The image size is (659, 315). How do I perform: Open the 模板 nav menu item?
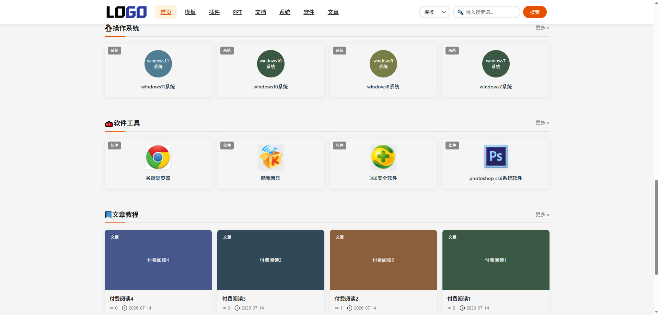[x=190, y=12]
